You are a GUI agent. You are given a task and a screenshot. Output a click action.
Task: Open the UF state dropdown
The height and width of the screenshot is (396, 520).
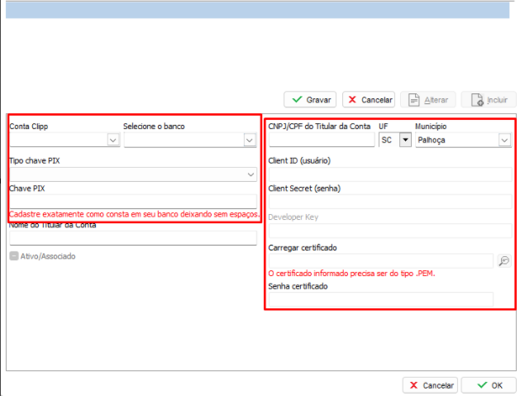tap(405, 141)
